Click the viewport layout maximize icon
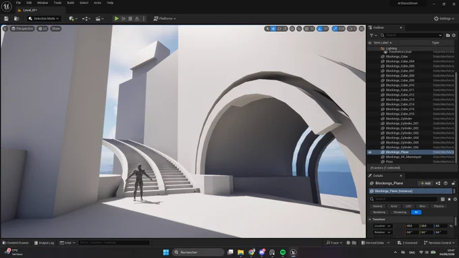This screenshot has height=258, width=459. (x=362, y=28)
